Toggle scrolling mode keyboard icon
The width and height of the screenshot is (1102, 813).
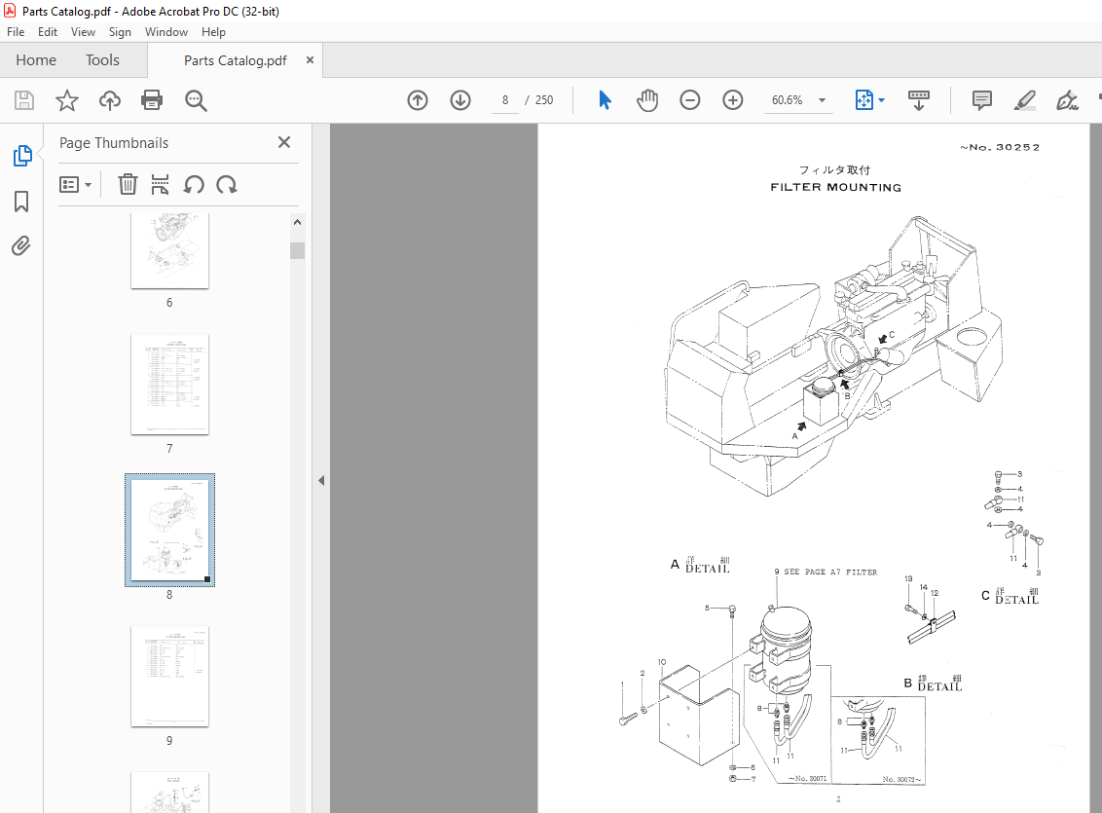pos(919,100)
